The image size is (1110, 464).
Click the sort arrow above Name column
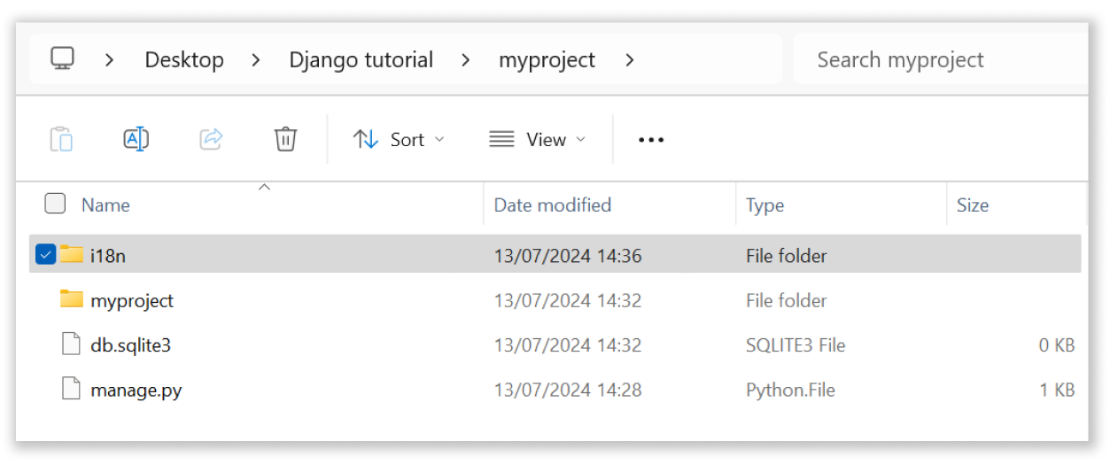(x=264, y=187)
